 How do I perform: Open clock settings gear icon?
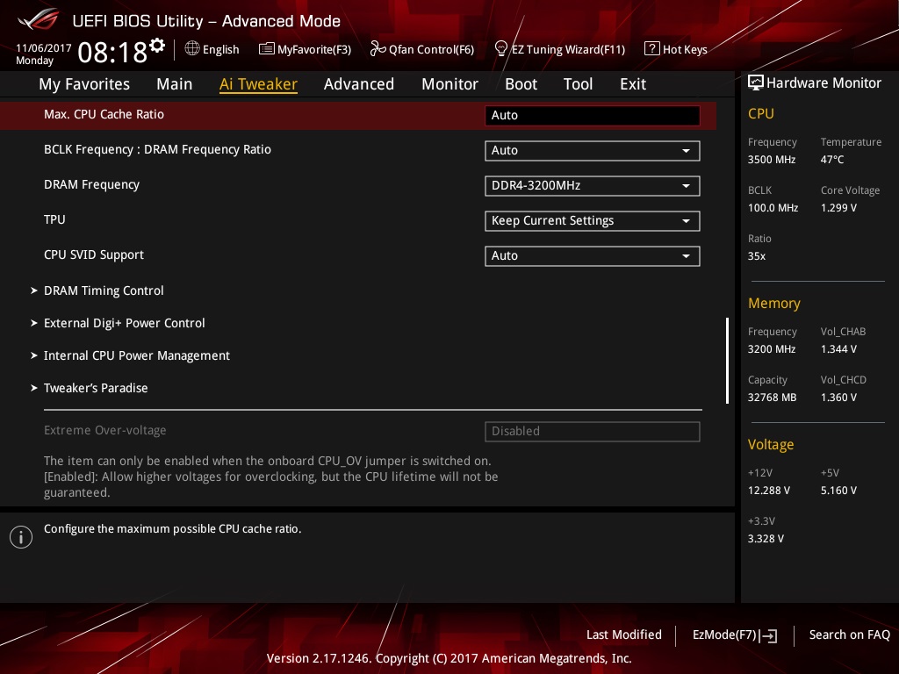coord(157,46)
